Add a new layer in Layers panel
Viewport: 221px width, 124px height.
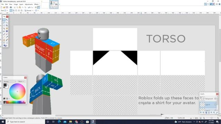click(201, 113)
